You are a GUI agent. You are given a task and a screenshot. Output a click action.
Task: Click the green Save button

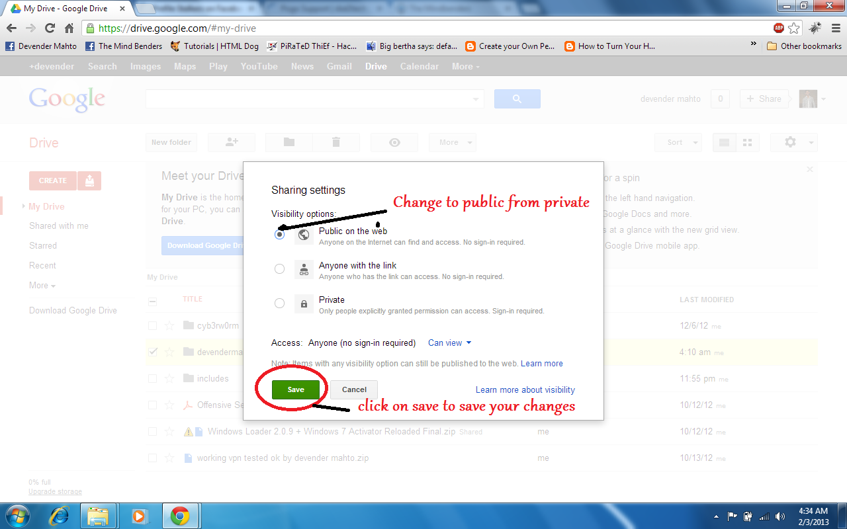pos(296,389)
